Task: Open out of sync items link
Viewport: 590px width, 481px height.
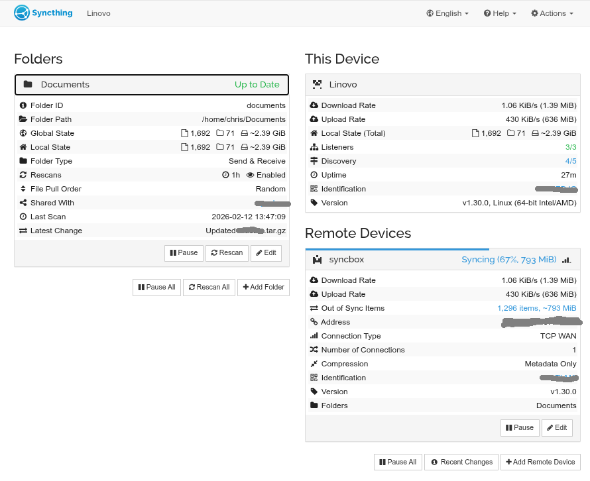Action: click(536, 308)
